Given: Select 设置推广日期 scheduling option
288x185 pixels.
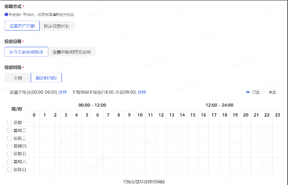Looking at the screenshot, I should [x=22, y=26].
